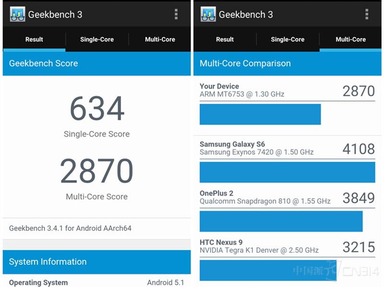This screenshot has width=384, height=287.
Task: Tap Samsung Exynos 7420 @ 1.50 GHz text
Action: click(x=257, y=152)
